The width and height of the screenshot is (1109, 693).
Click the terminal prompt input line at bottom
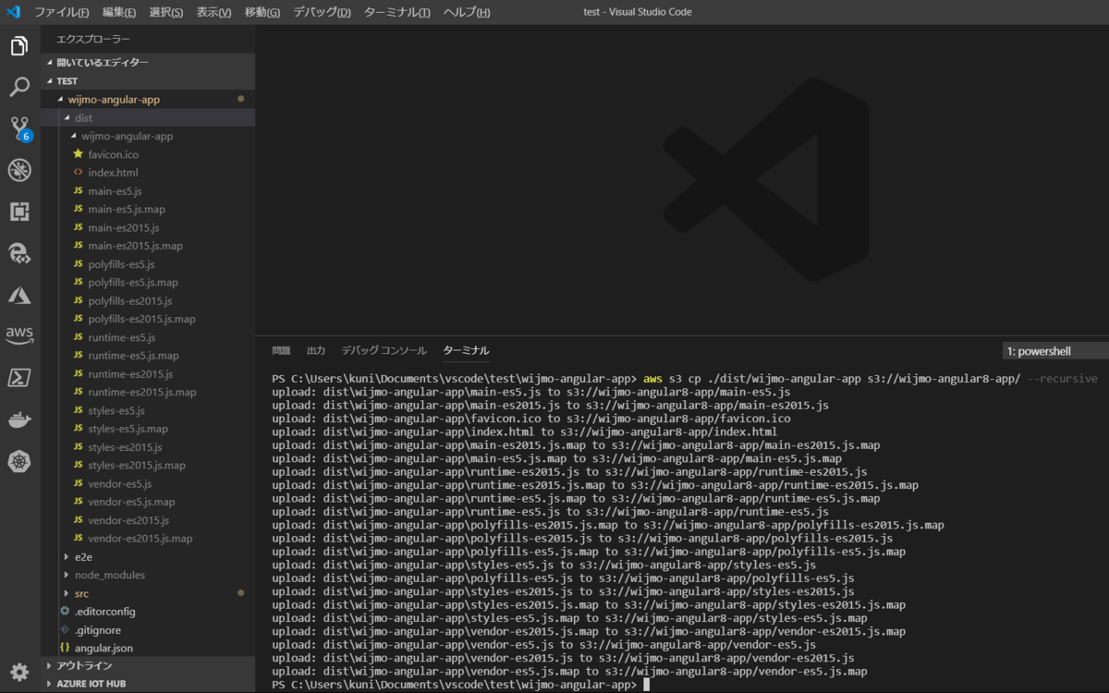pyautogui.click(x=461, y=685)
